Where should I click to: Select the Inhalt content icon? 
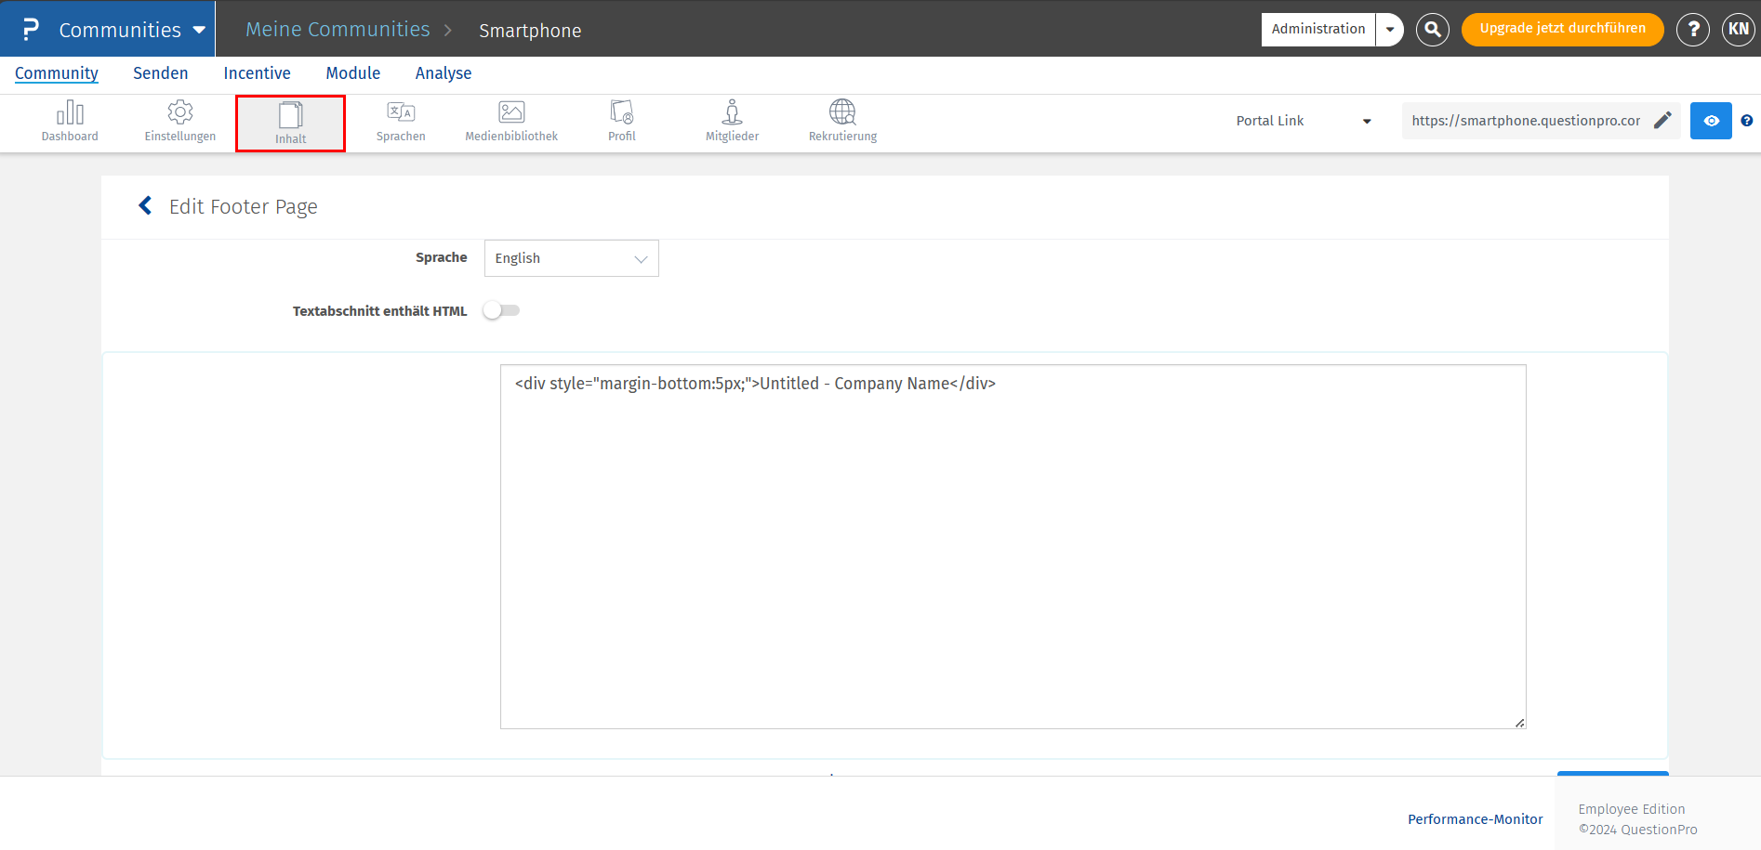[290, 121]
